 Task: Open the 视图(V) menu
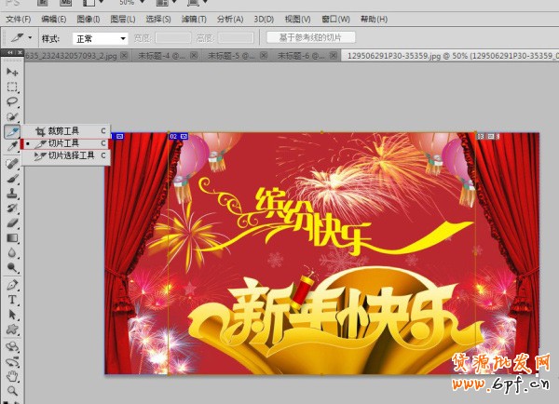[297, 19]
